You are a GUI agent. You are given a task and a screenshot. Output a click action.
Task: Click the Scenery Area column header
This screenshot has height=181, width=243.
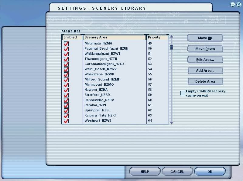coord(115,38)
